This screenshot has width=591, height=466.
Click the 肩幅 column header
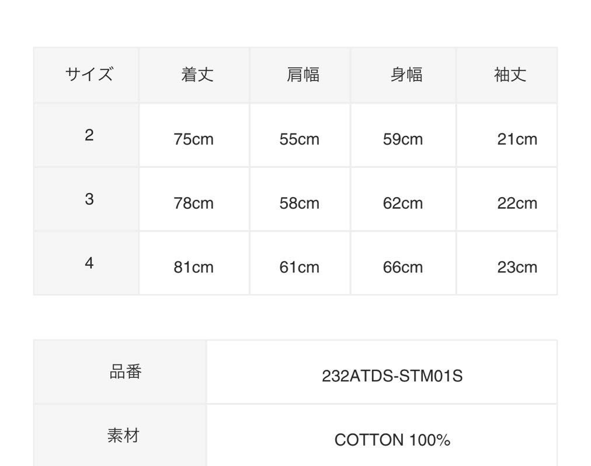(300, 75)
